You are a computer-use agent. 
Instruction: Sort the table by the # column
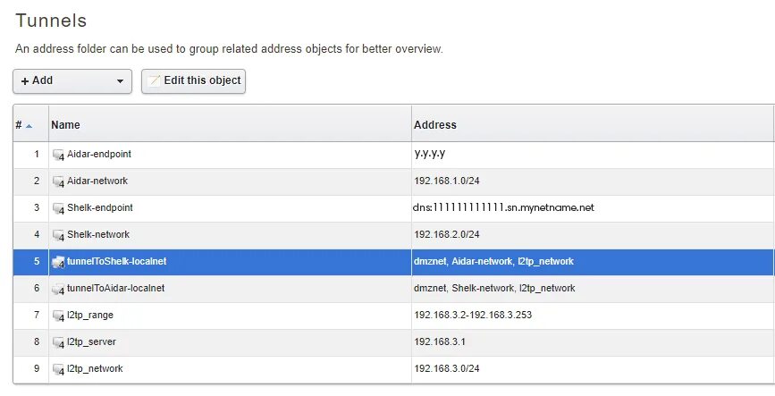click(x=23, y=125)
